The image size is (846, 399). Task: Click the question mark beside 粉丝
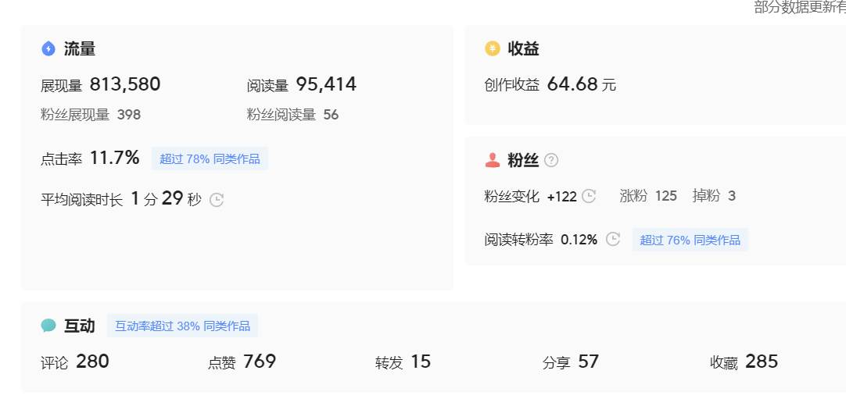(x=551, y=160)
